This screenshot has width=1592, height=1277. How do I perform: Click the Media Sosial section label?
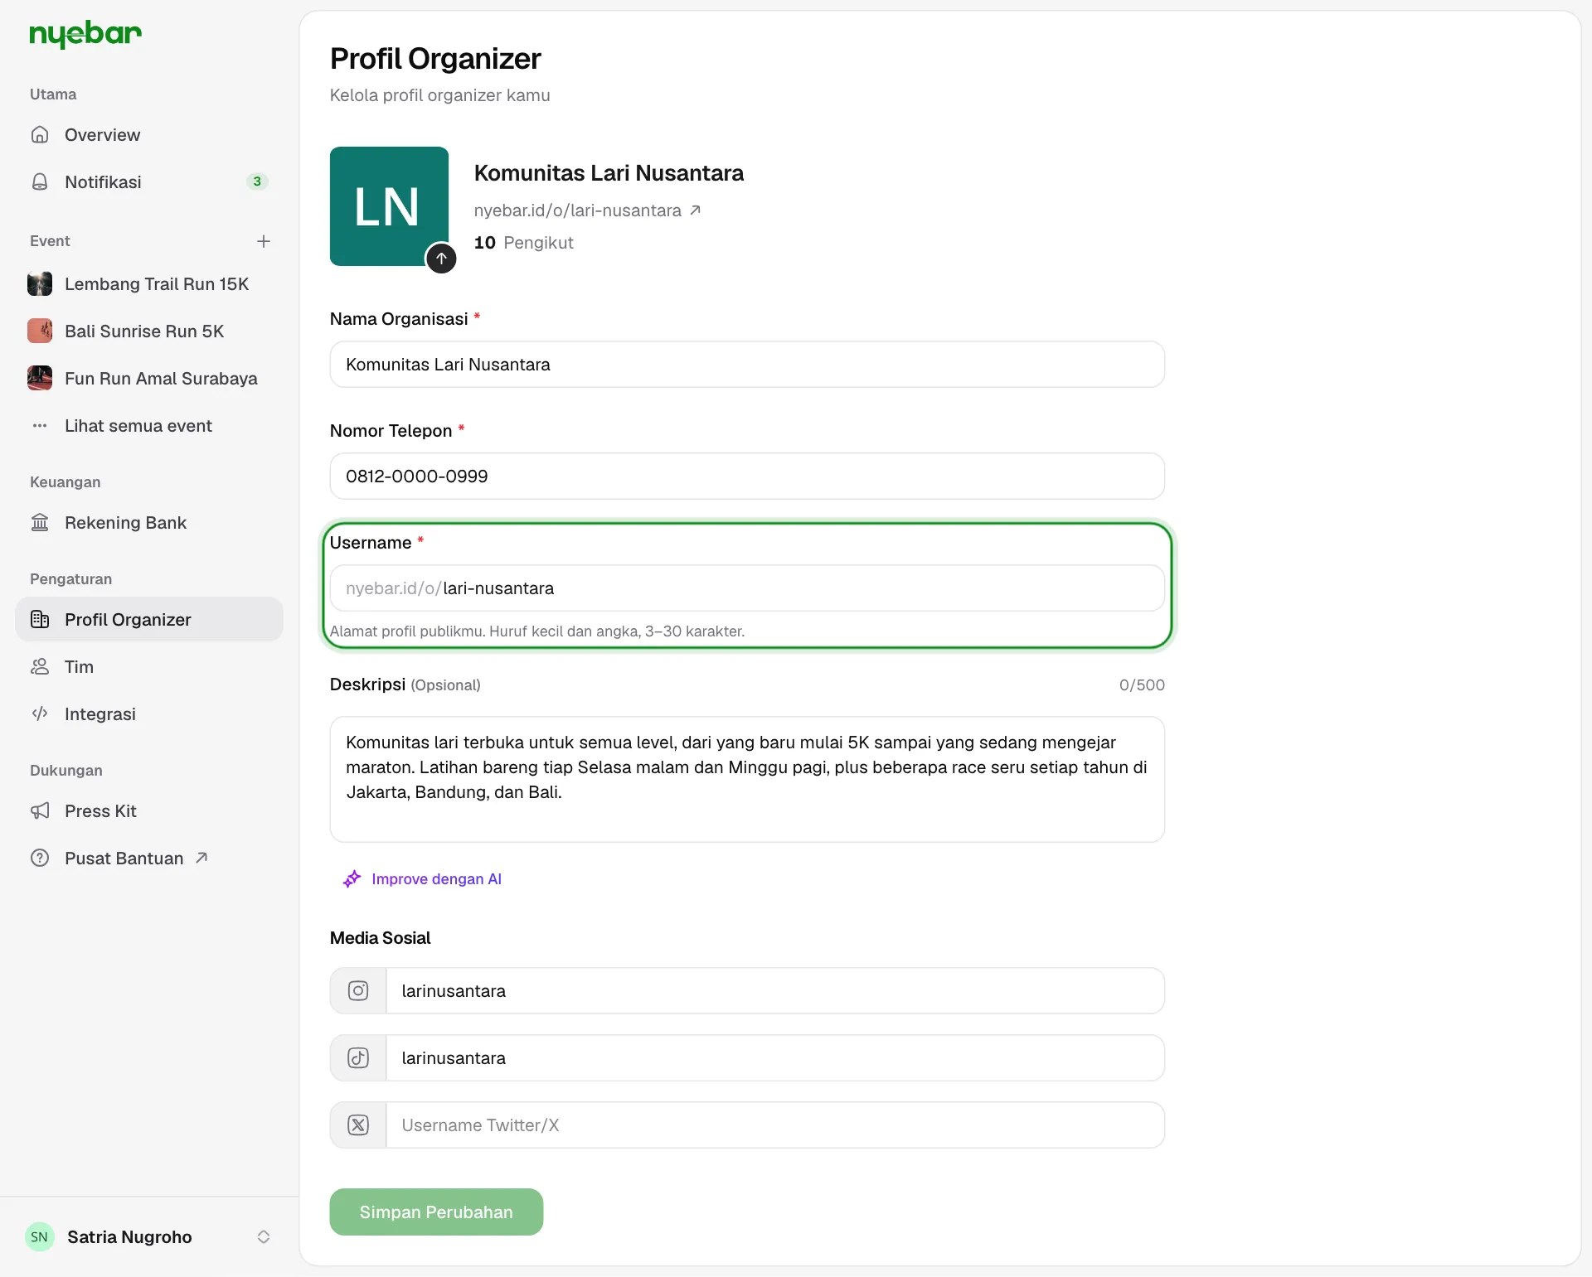(x=380, y=938)
